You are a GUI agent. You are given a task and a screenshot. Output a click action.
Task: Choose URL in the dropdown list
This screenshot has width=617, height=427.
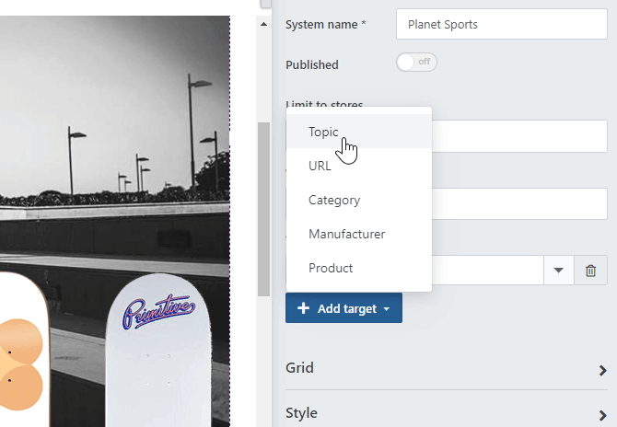tap(320, 166)
